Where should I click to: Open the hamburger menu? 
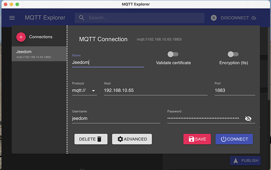click(12, 18)
